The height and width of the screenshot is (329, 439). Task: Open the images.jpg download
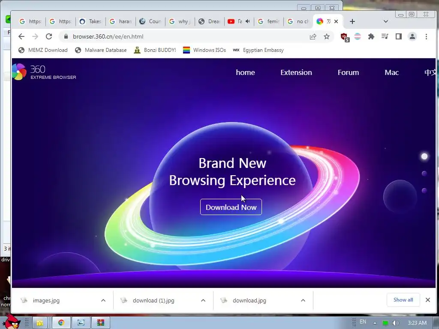coord(46,300)
